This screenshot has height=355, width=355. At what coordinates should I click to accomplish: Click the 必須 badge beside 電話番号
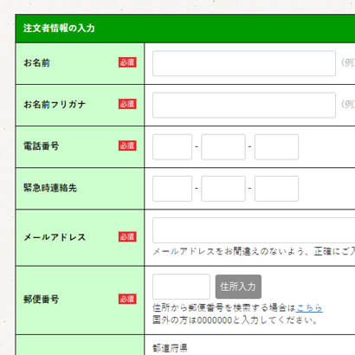click(x=127, y=145)
